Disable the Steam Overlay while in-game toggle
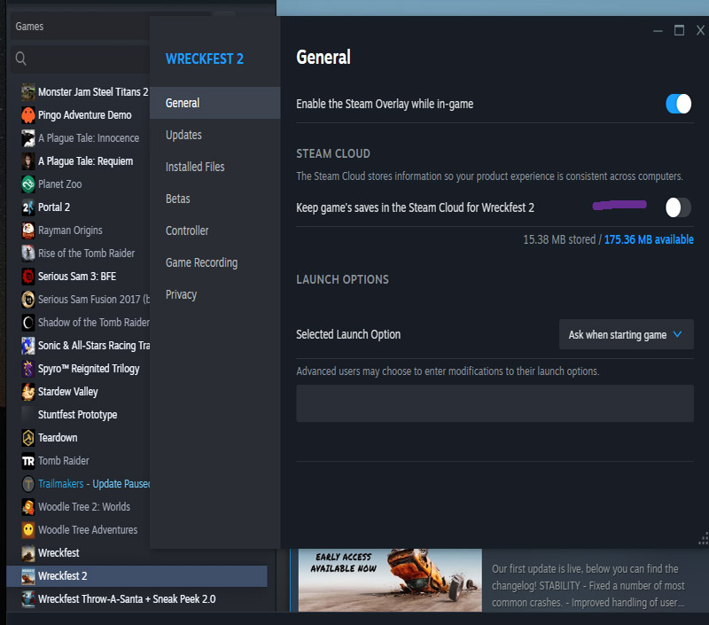Screen dimensions: 709x625 coord(678,104)
